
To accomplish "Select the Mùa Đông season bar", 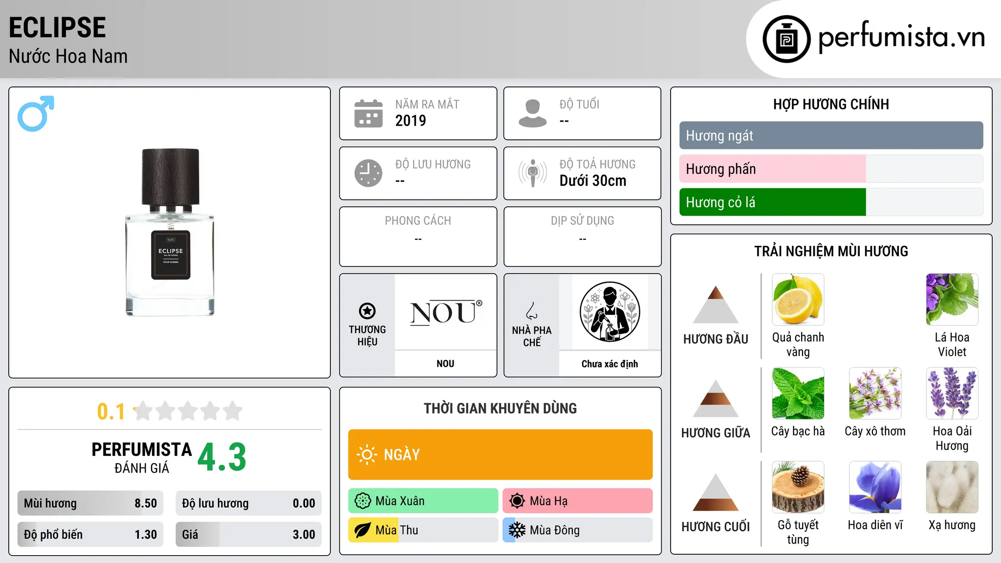I will pos(578,530).
